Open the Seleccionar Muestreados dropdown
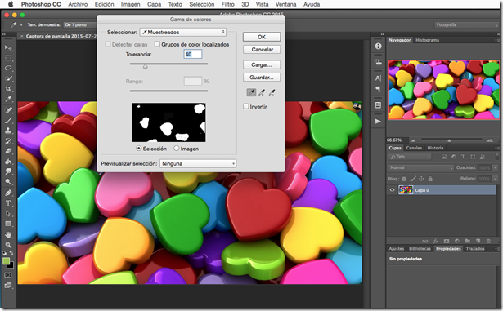 pos(183,32)
